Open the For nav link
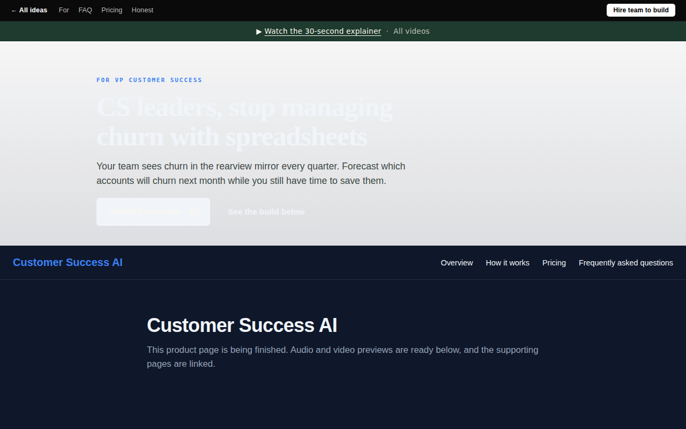686x429 pixels. (x=64, y=10)
